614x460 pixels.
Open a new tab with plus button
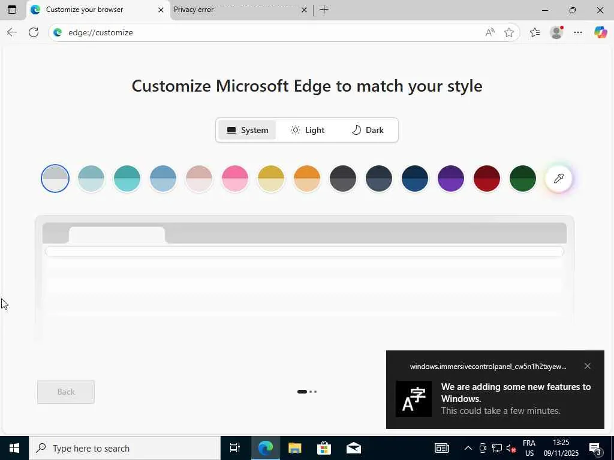[x=324, y=10]
